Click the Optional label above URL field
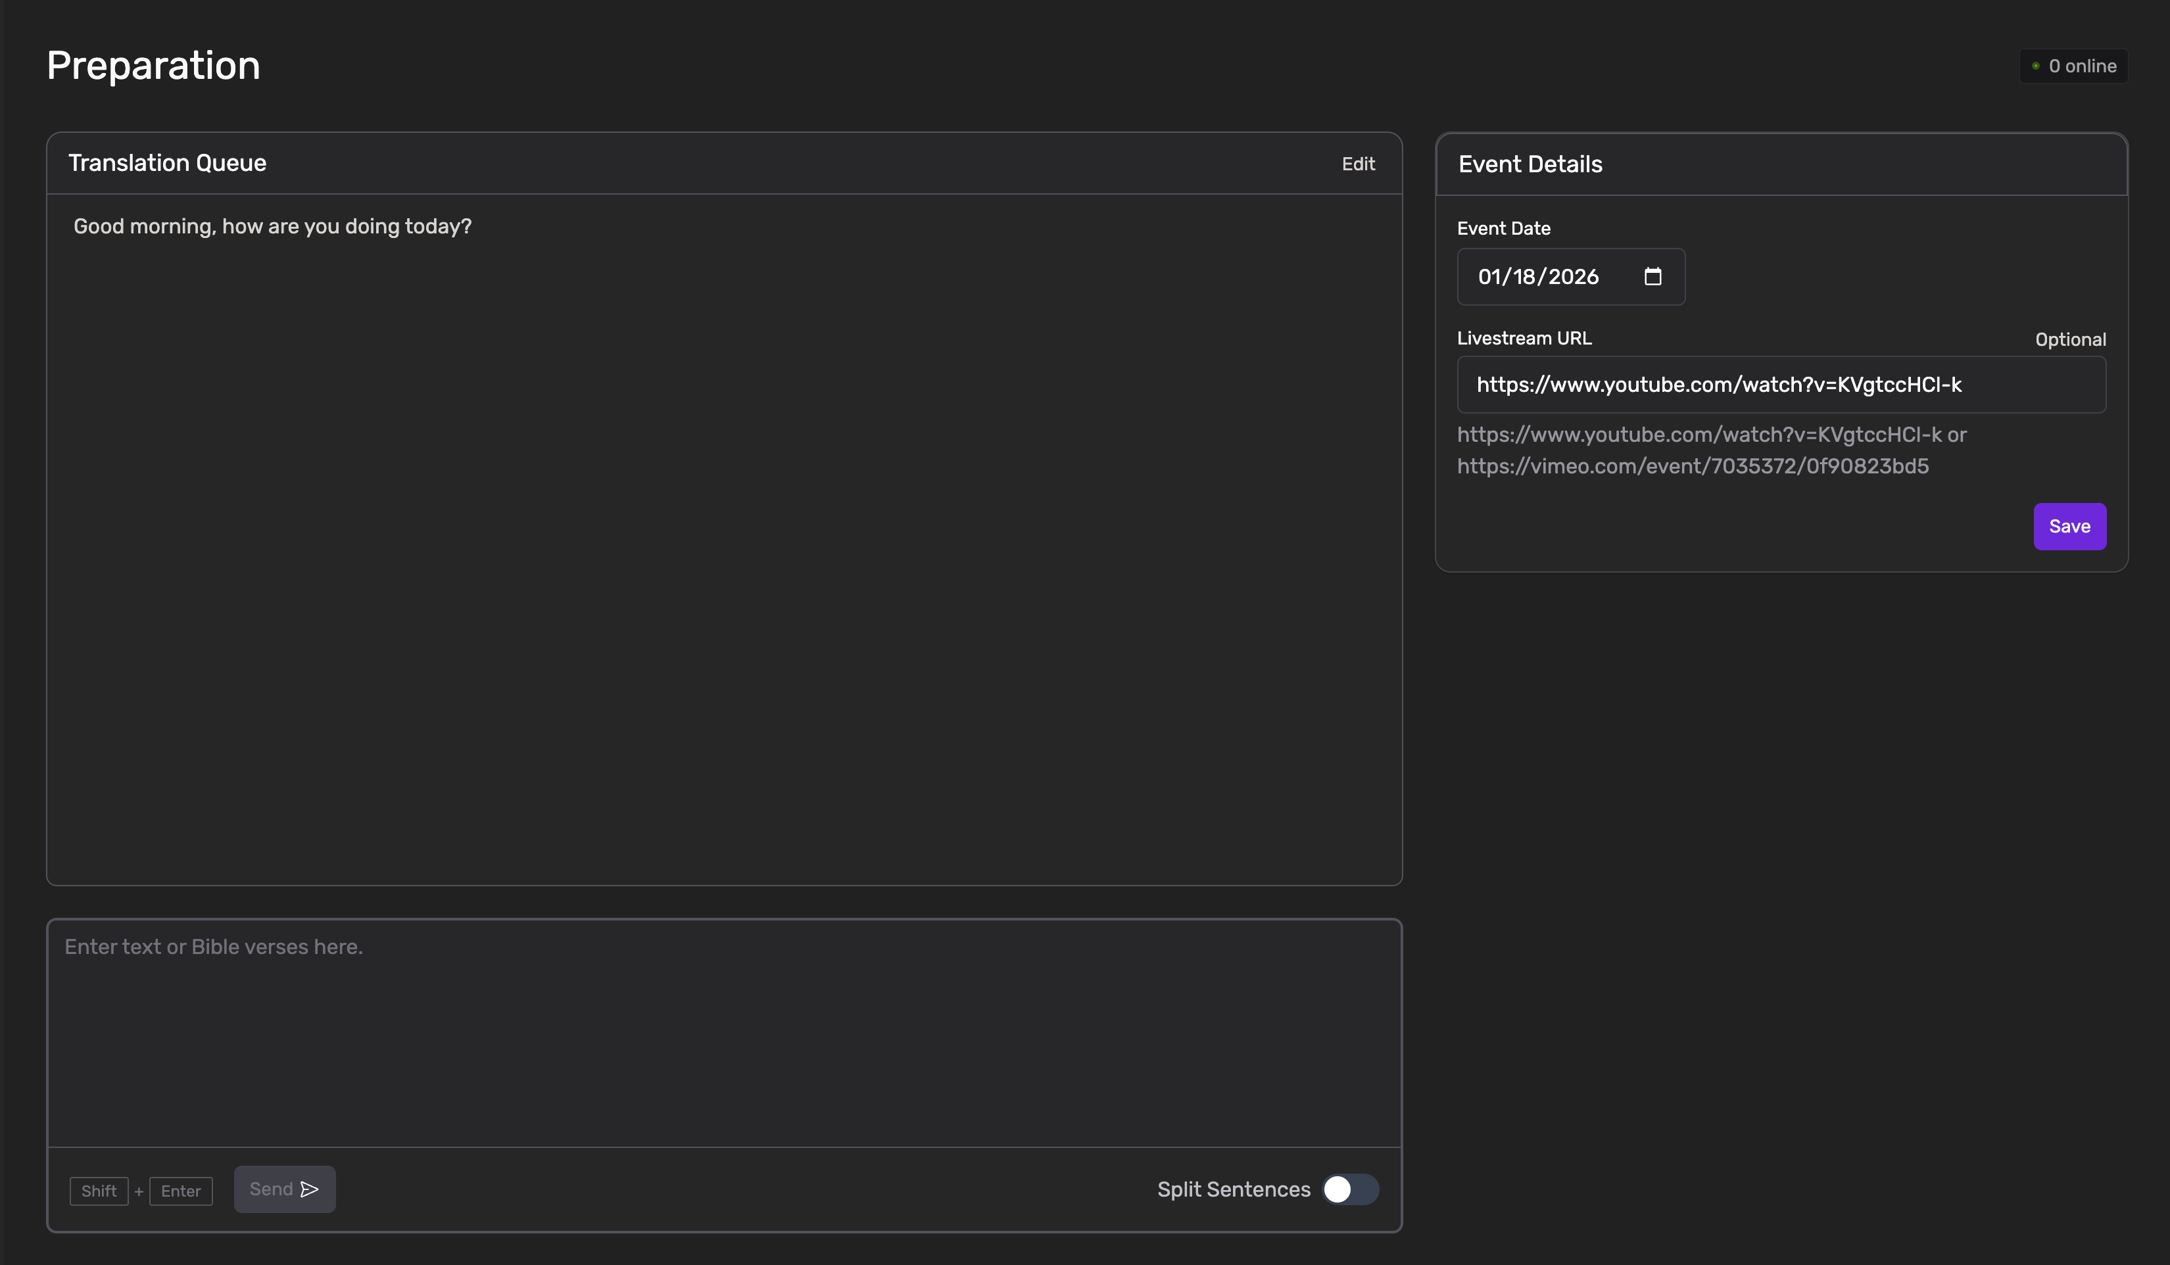Viewport: 2170px width, 1265px height. pyautogui.click(x=2070, y=339)
